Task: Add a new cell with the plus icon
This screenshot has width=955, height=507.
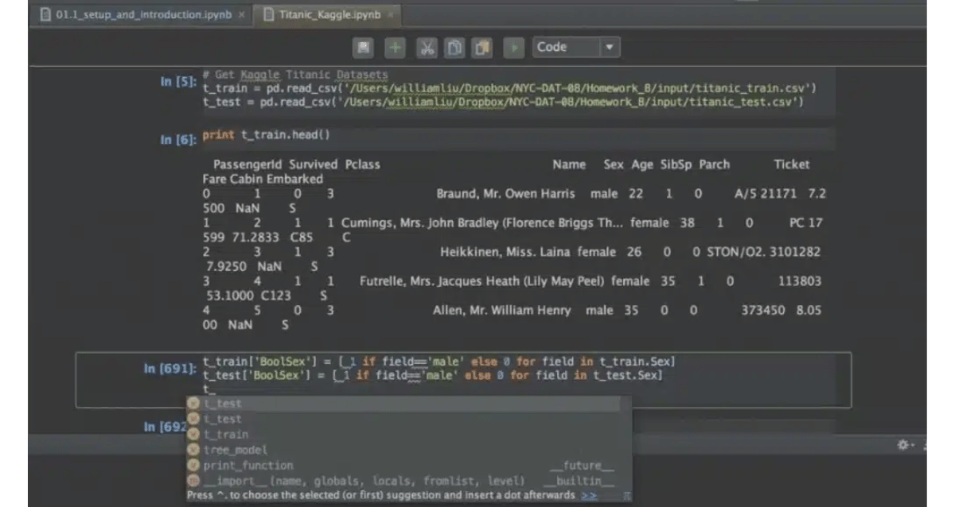Action: click(395, 48)
